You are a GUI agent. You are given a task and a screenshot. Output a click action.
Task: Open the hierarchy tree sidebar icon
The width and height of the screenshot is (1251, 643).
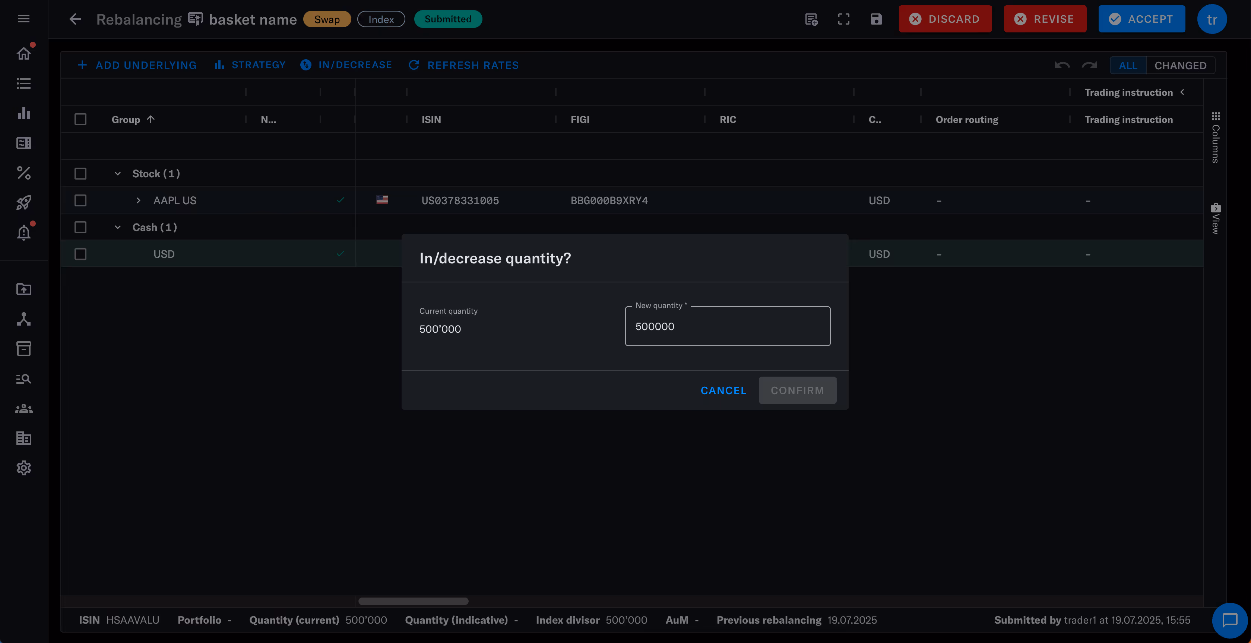(24, 319)
